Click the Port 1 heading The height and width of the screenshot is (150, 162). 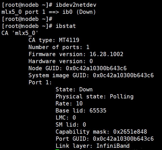[40, 82]
